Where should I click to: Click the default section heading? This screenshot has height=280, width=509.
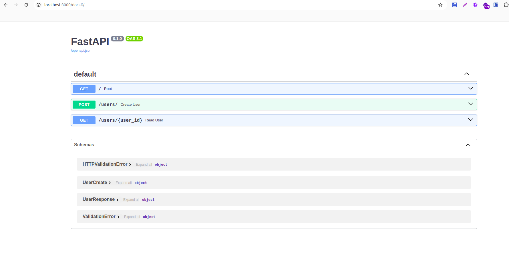click(85, 74)
